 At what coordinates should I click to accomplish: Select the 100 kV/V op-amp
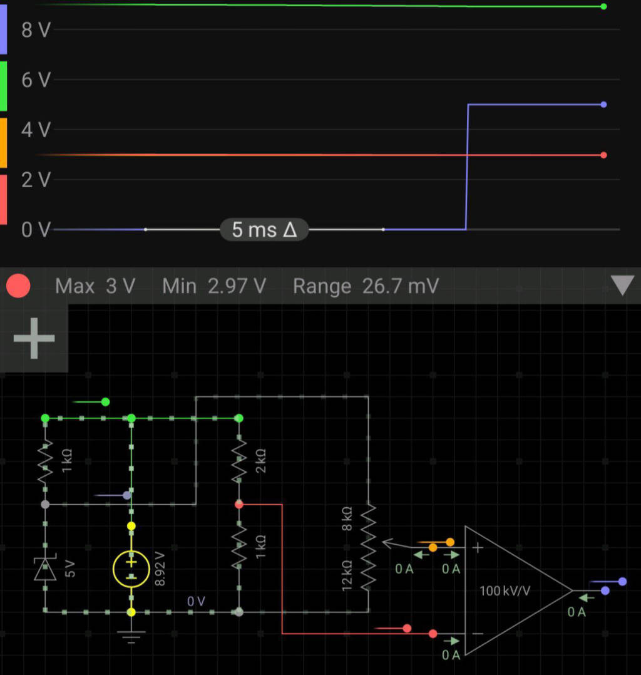519,590
